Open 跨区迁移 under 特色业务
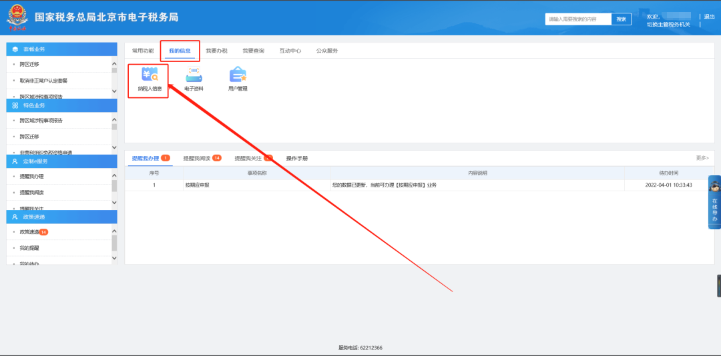 point(29,137)
